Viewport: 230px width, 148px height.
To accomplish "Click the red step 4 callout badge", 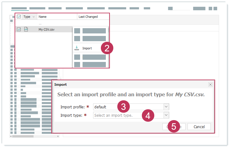I will [x=148, y=115].
